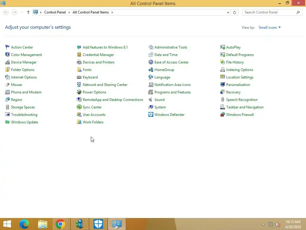Open the View by Small icons dropdown

coord(270,27)
